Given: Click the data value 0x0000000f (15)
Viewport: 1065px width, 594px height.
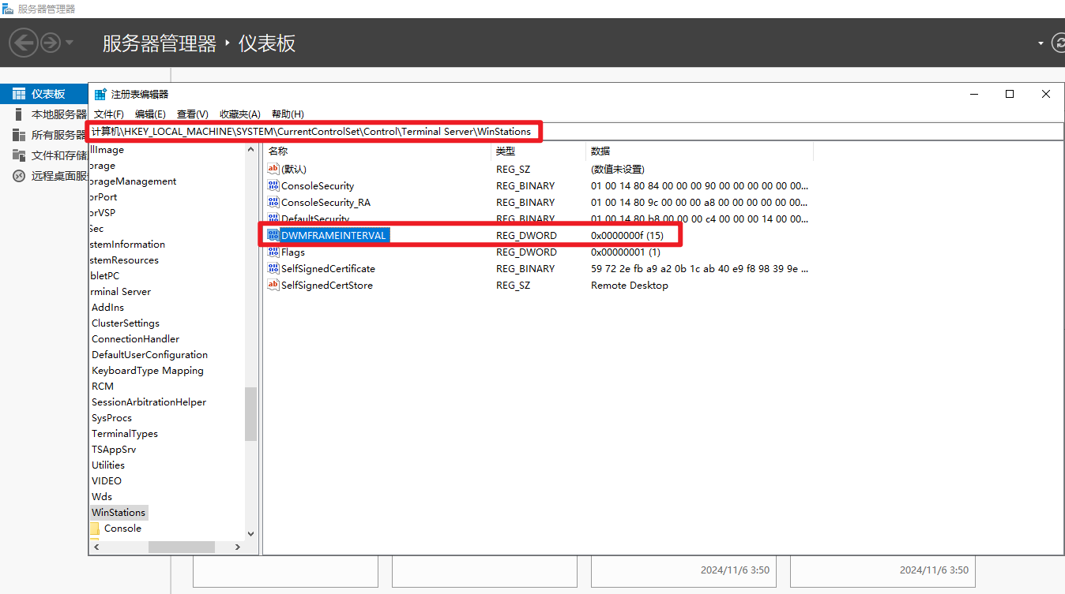Looking at the screenshot, I should click(x=627, y=236).
